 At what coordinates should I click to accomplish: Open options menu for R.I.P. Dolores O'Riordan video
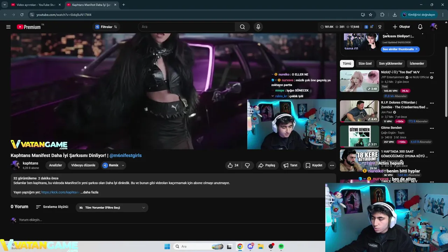tap(432, 103)
